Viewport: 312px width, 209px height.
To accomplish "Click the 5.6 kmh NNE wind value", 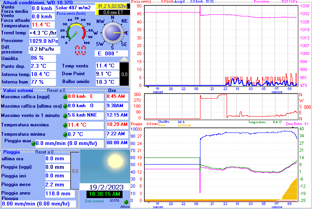I will pos(86,115).
